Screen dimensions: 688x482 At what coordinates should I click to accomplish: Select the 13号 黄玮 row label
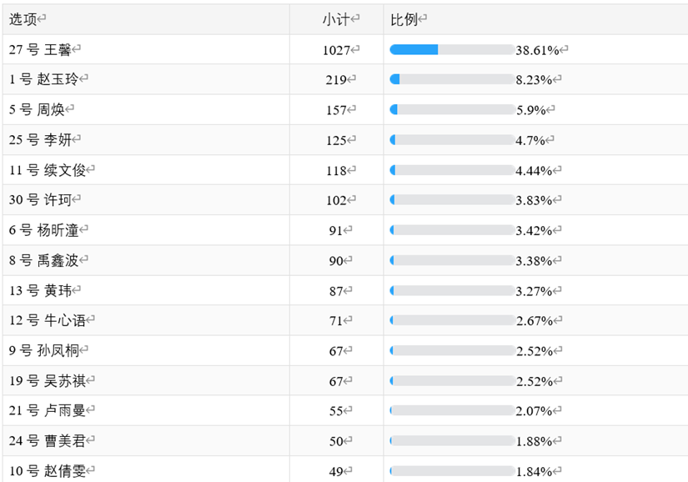click(43, 291)
